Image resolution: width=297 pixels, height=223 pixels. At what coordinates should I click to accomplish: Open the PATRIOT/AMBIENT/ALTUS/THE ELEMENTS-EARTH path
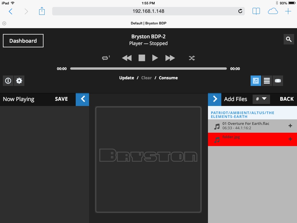(242, 115)
